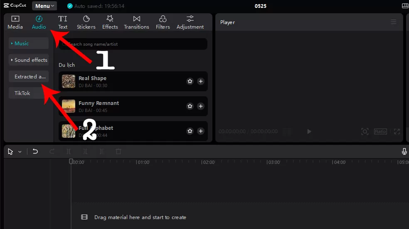This screenshot has height=229, width=409.
Task: Choose the Select cursor tool
Action: (10, 151)
